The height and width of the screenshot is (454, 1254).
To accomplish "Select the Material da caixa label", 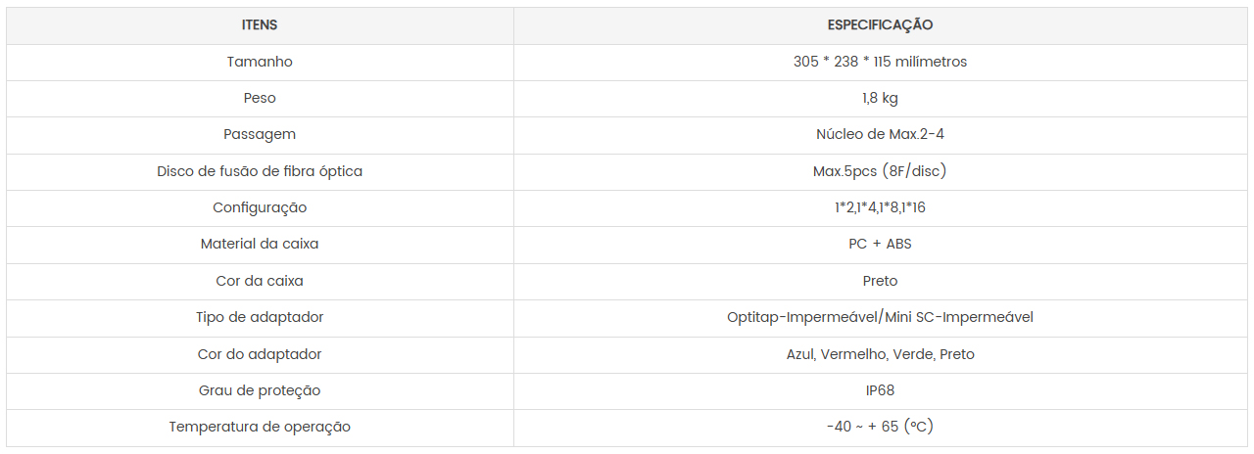I will pos(260,245).
